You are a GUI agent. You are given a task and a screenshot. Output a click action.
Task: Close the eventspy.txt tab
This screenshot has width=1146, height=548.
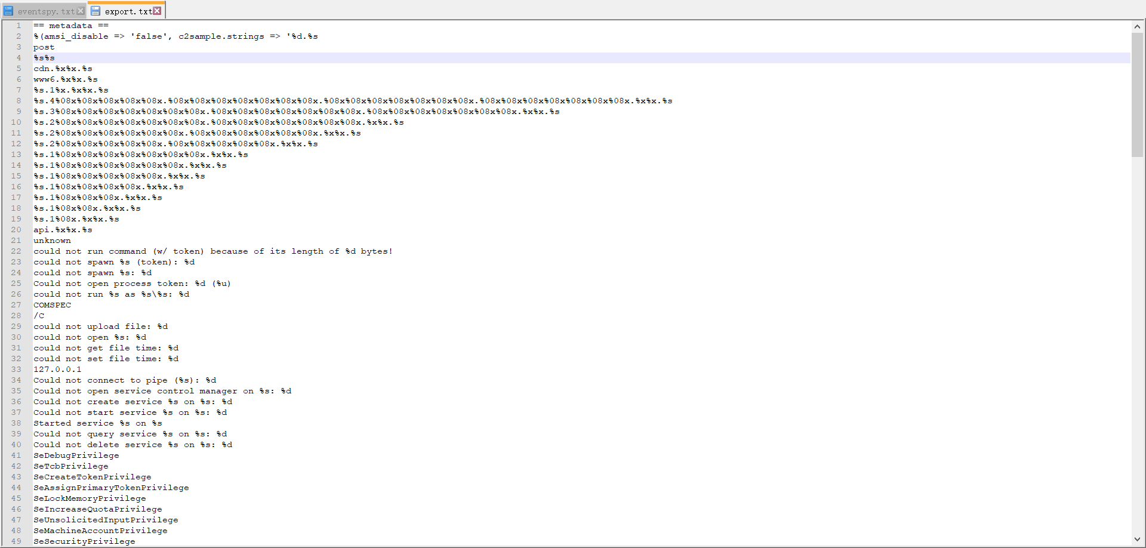[x=81, y=11]
